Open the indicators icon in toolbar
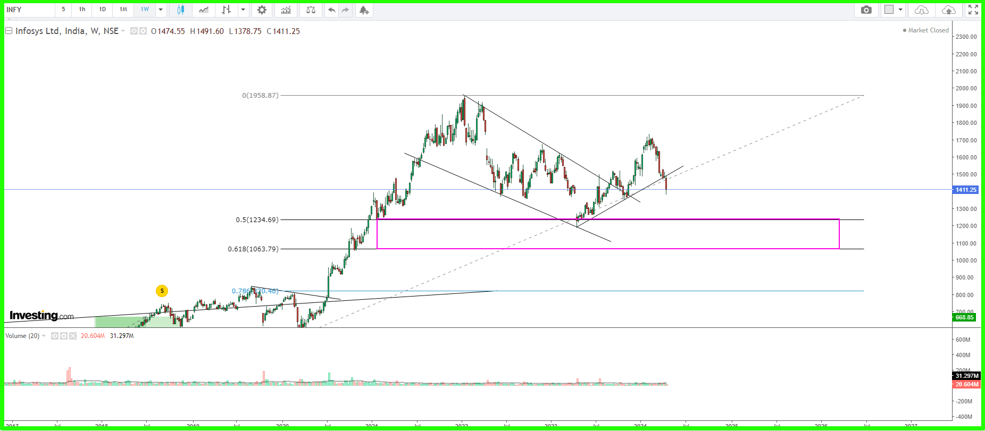985x431 pixels. point(286,10)
